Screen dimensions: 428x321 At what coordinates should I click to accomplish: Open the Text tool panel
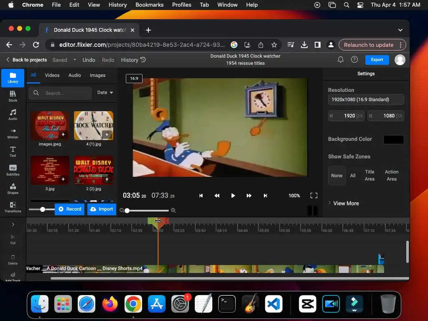pos(13,151)
